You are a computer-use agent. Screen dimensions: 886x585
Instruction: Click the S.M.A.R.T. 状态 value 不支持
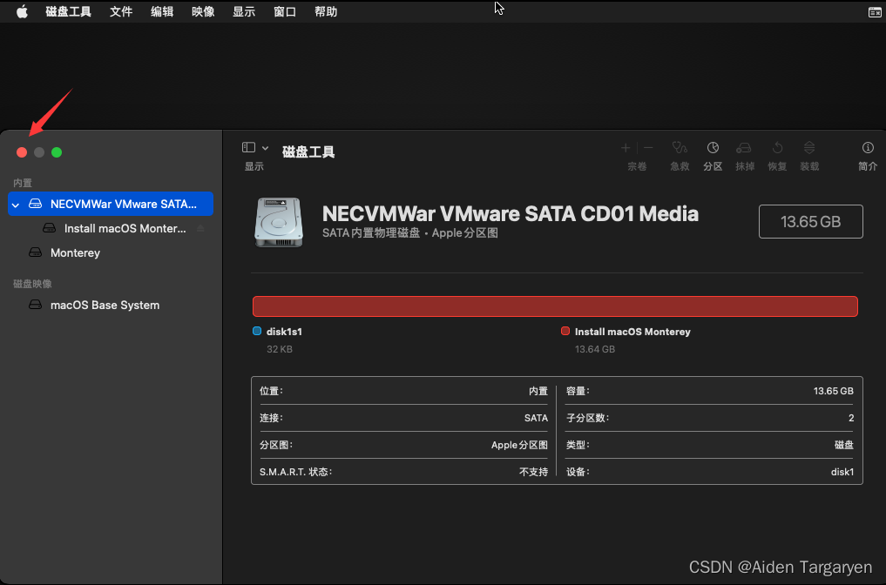click(534, 472)
